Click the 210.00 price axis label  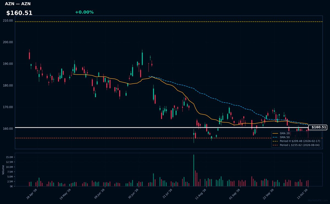[x=8, y=21]
